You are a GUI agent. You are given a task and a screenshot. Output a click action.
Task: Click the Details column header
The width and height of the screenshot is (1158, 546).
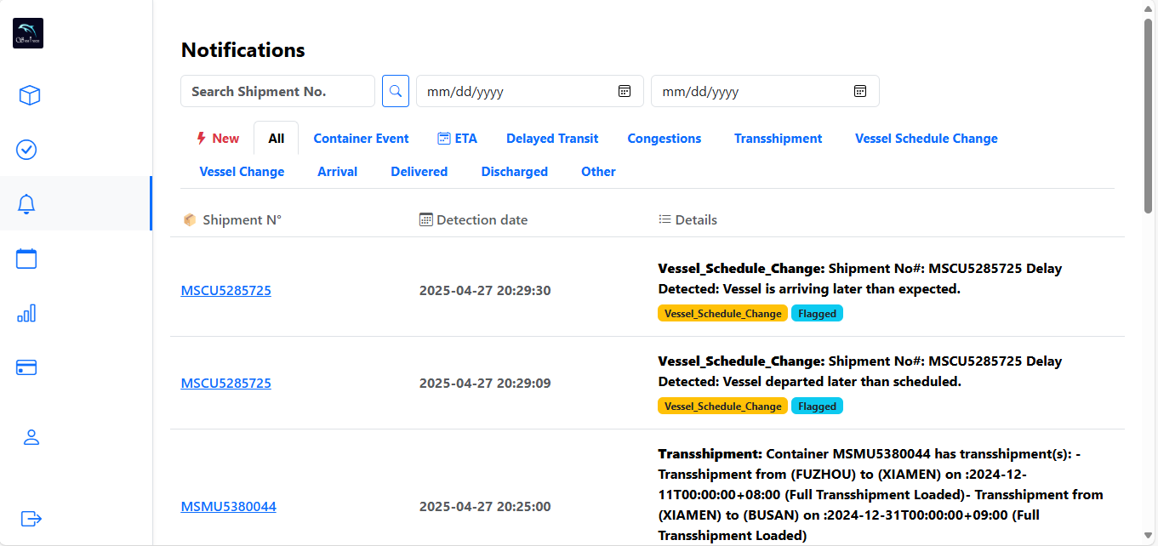(688, 219)
